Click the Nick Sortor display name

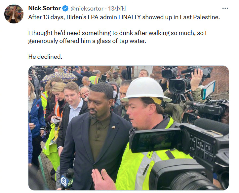point(44,8)
